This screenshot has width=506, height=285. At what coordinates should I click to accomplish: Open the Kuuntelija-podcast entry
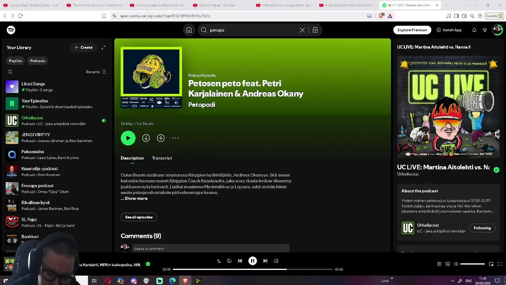tap(57, 172)
